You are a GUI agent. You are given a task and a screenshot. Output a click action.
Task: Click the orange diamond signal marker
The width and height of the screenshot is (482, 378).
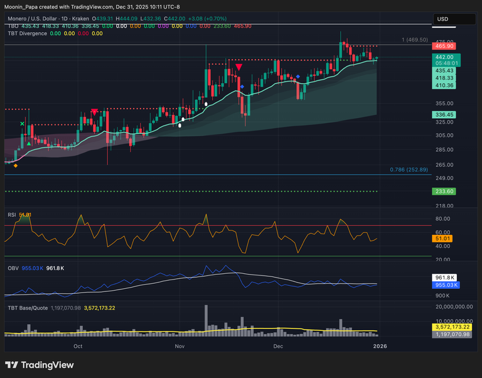point(15,165)
